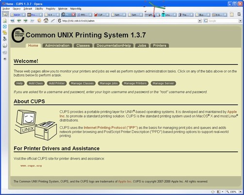This screenshot has height=195, width=244.
Task: Close the PPD tab
Action: (90, 15)
